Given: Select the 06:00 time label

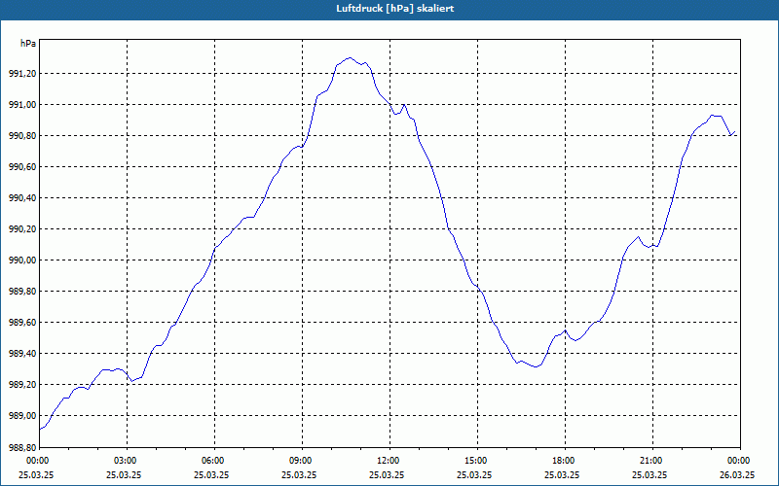Looking at the screenshot, I should pyautogui.click(x=214, y=461).
